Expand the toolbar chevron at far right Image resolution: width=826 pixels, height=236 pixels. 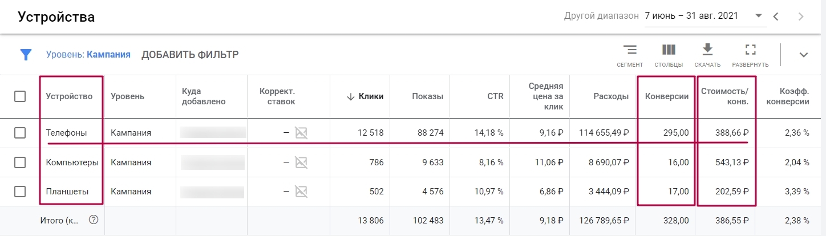tap(804, 55)
